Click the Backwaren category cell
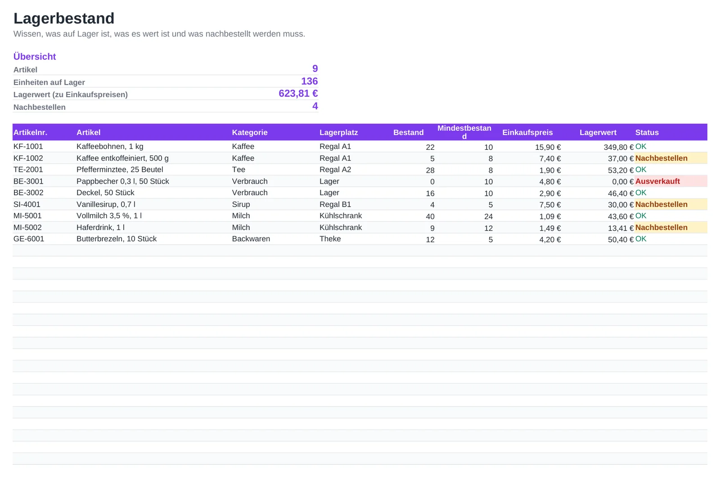The width and height of the screenshot is (720, 477). pos(251,239)
